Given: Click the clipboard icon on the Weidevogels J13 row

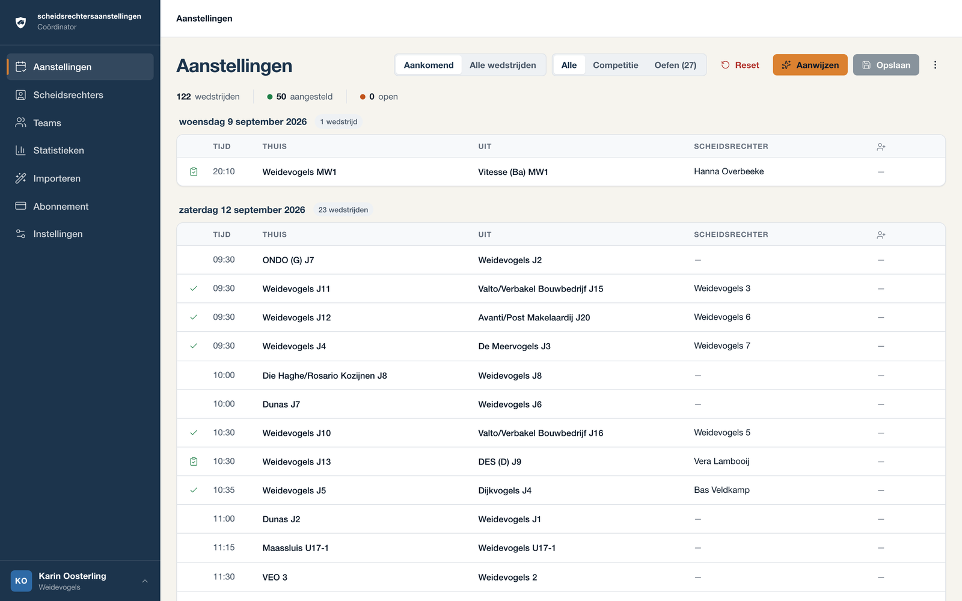Looking at the screenshot, I should point(194,462).
